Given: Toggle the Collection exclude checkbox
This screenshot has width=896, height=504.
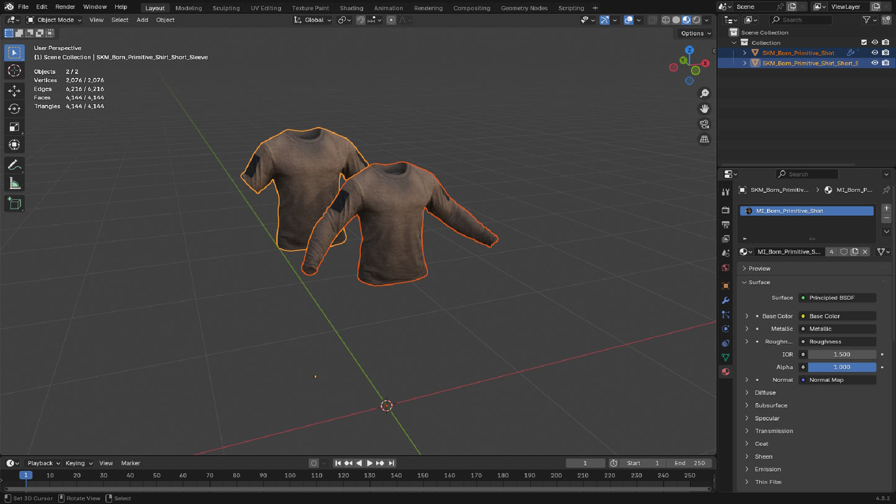Looking at the screenshot, I should pyautogui.click(x=864, y=43).
